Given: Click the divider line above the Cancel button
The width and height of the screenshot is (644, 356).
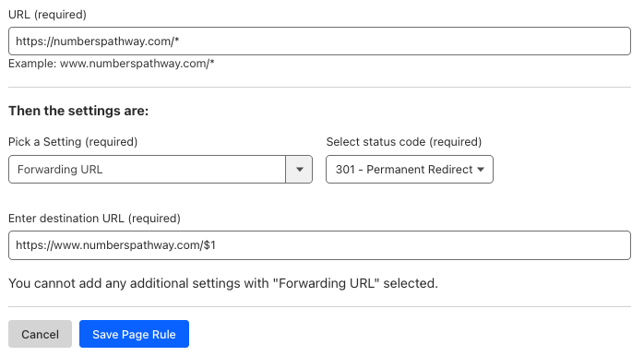Looking at the screenshot, I should [319, 306].
